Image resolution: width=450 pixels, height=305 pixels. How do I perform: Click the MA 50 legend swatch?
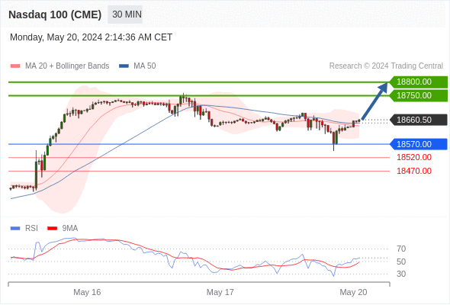[x=124, y=66]
